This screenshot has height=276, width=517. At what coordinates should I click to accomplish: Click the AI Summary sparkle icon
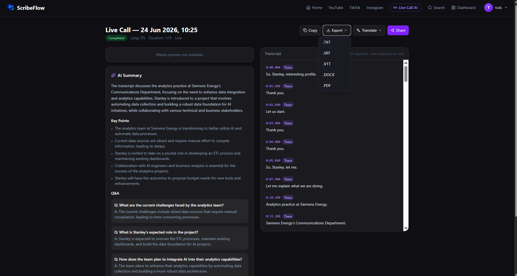(x=113, y=75)
